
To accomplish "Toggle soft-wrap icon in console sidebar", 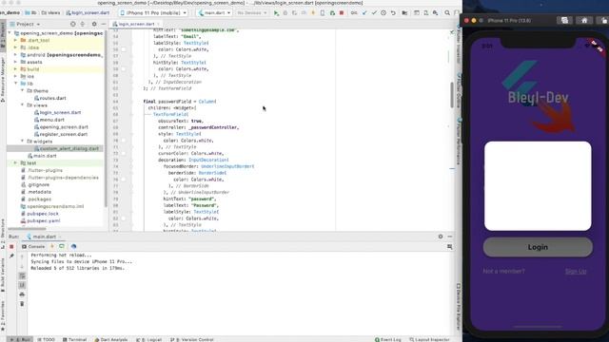I will [x=22, y=276].
